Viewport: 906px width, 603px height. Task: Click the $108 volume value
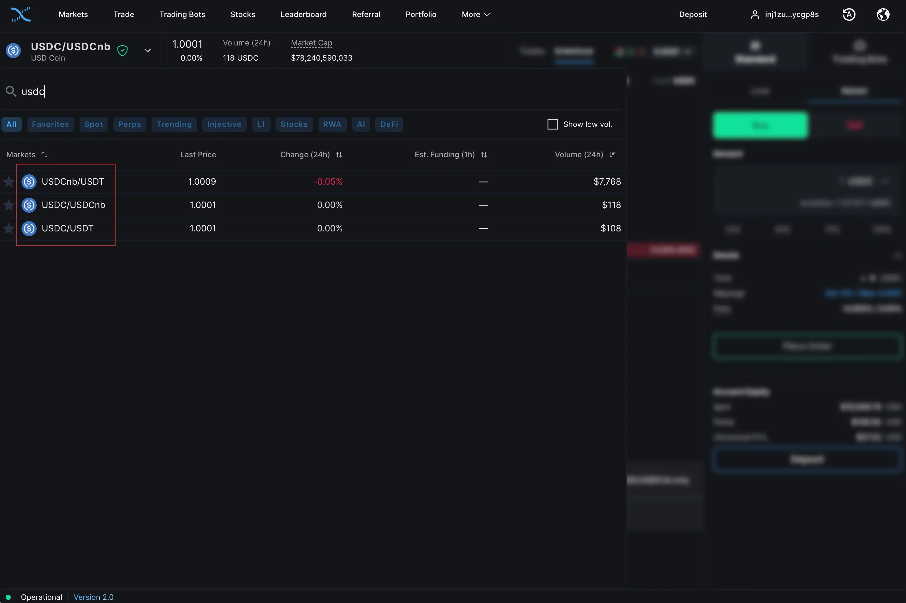coord(611,229)
